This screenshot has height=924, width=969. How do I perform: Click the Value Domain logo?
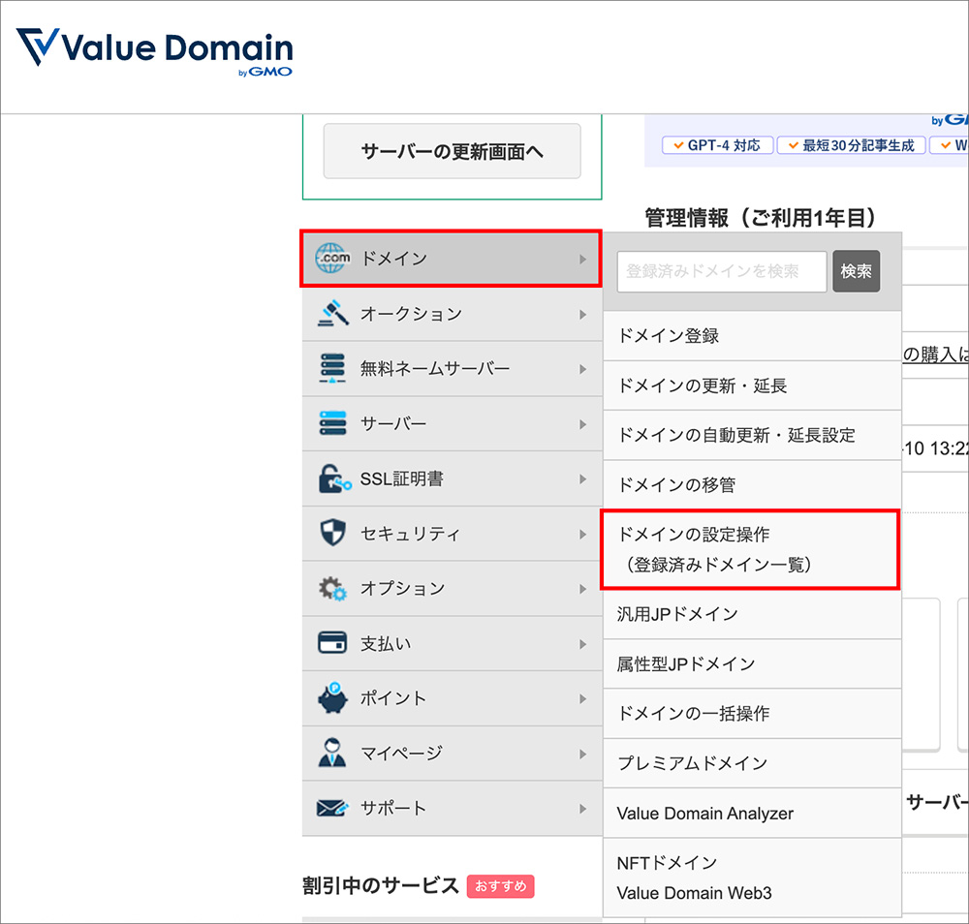[x=155, y=48]
